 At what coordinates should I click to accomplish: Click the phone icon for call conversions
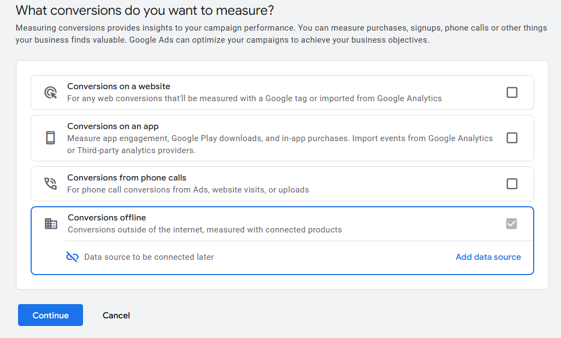[x=51, y=183]
